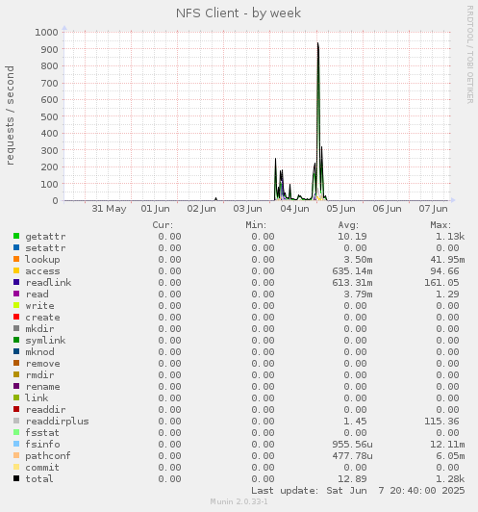Click the total black legend swatch
Screen dimensions: 478x512
[16, 478]
